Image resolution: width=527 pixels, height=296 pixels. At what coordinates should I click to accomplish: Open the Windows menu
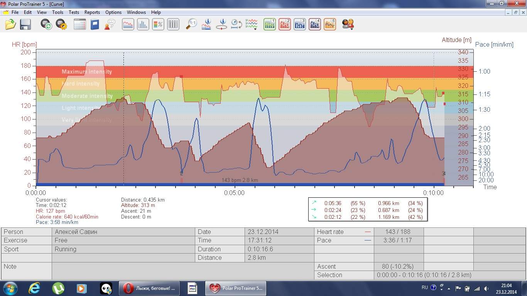[136, 12]
